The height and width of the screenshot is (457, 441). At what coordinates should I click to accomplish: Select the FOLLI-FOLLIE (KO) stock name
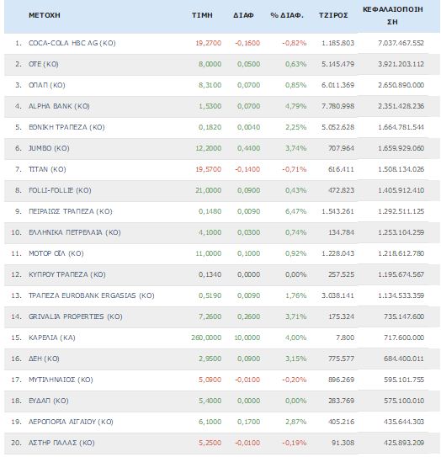click(x=60, y=190)
